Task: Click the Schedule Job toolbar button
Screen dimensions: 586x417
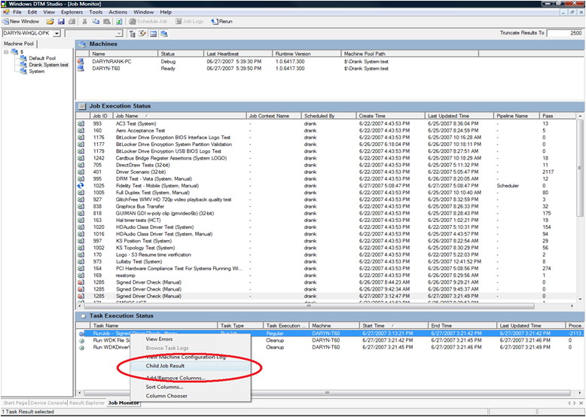Action: pos(148,22)
